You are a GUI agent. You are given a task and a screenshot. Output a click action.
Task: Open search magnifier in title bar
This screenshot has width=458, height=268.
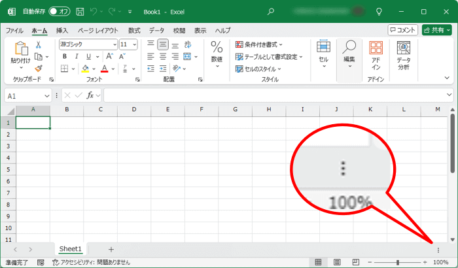click(x=271, y=12)
